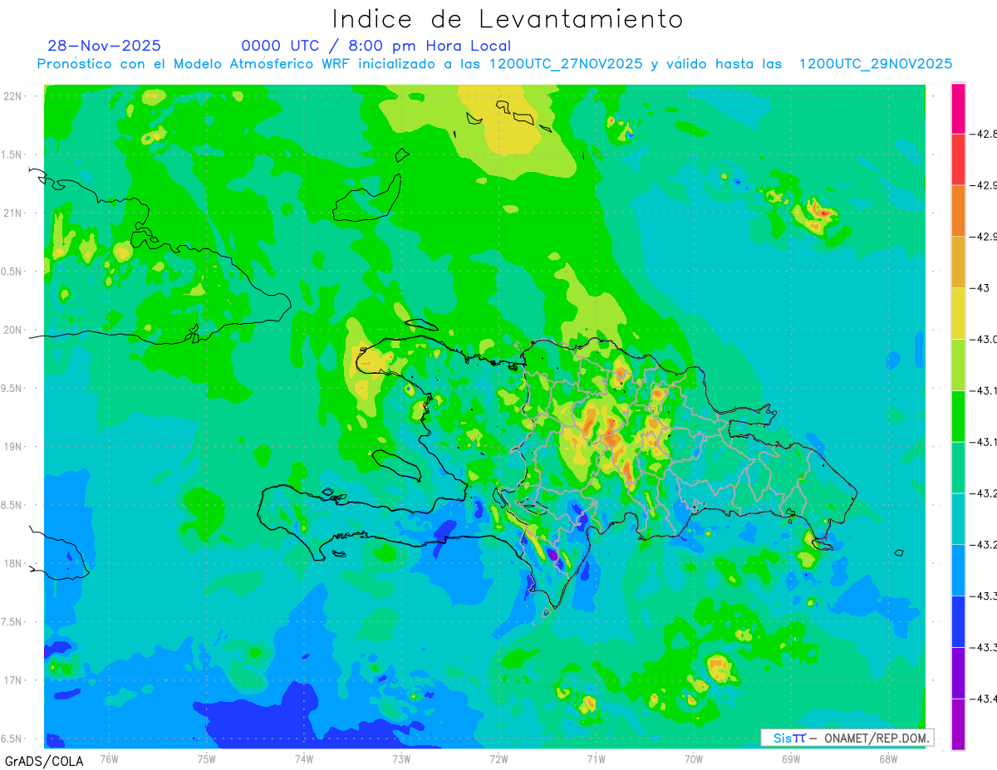Select the orange legend color band
This screenshot has width=997, height=770.
pyautogui.click(x=958, y=211)
